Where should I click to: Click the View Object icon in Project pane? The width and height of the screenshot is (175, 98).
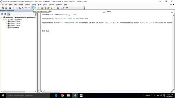pos(5,14)
